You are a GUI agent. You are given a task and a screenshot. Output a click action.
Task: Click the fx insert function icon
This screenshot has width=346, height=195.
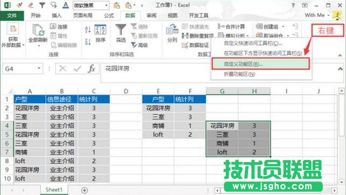click(x=91, y=68)
